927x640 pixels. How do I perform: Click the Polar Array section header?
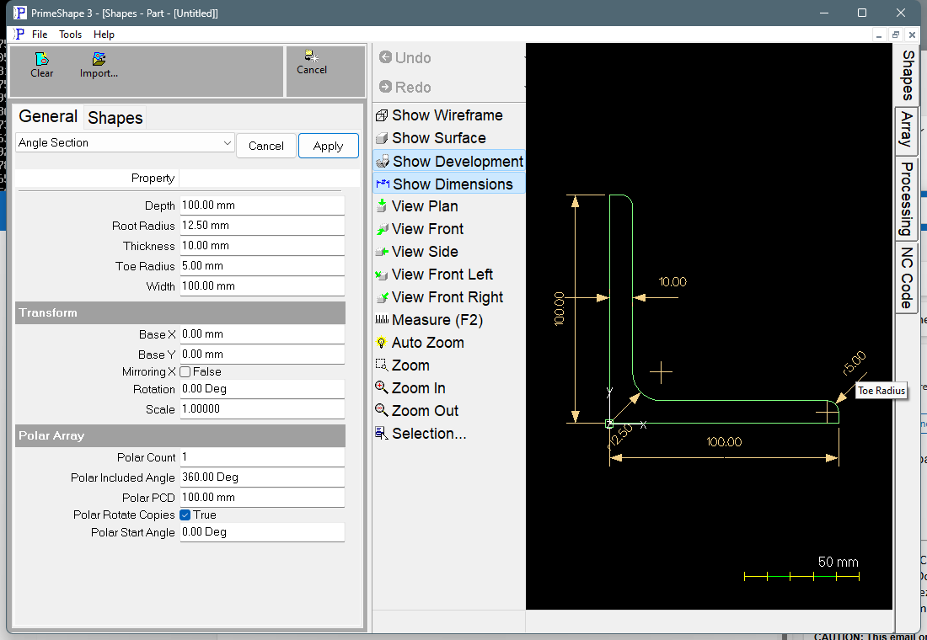180,435
